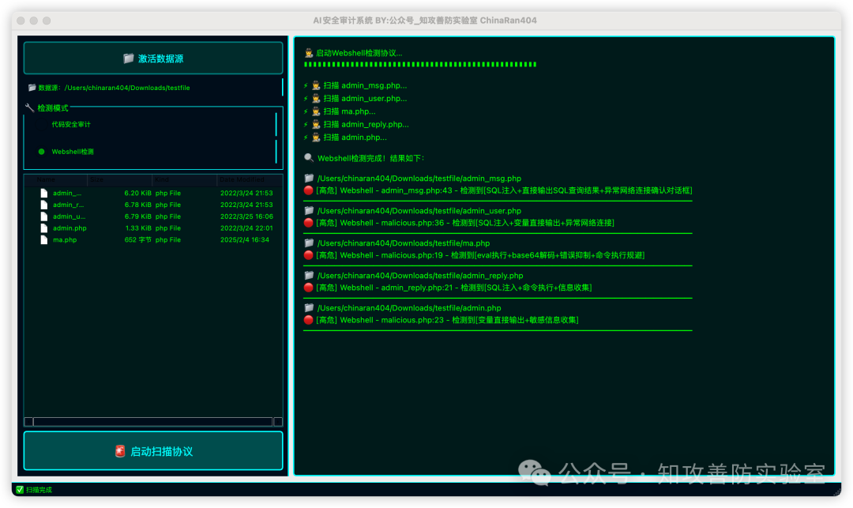
Task: Click folder icon before testfile/admin_reply.php path
Action: [309, 275]
